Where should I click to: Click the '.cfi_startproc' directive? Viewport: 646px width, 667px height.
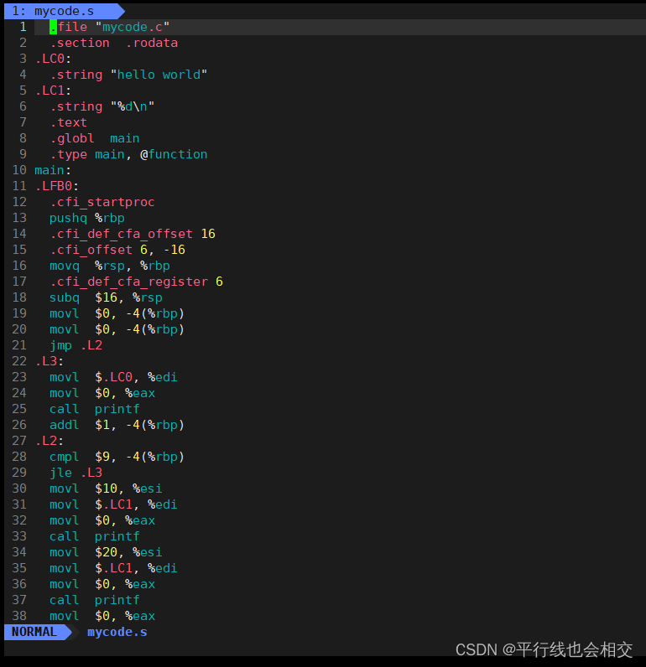102,202
